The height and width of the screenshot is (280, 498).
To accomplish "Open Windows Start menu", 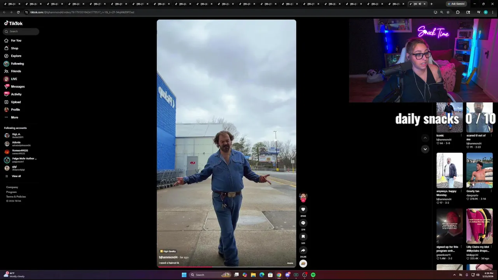I will pos(184,275).
